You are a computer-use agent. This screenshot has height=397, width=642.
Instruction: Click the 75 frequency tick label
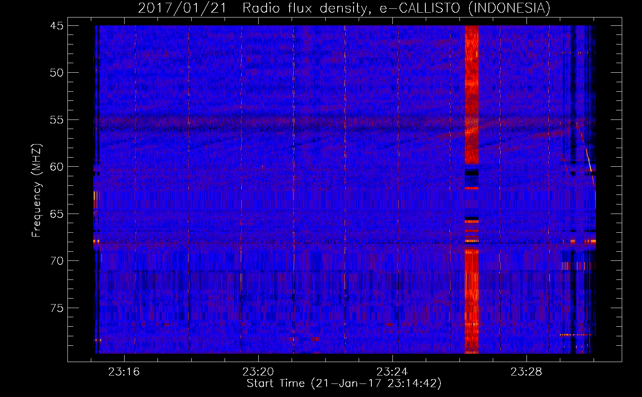56,308
